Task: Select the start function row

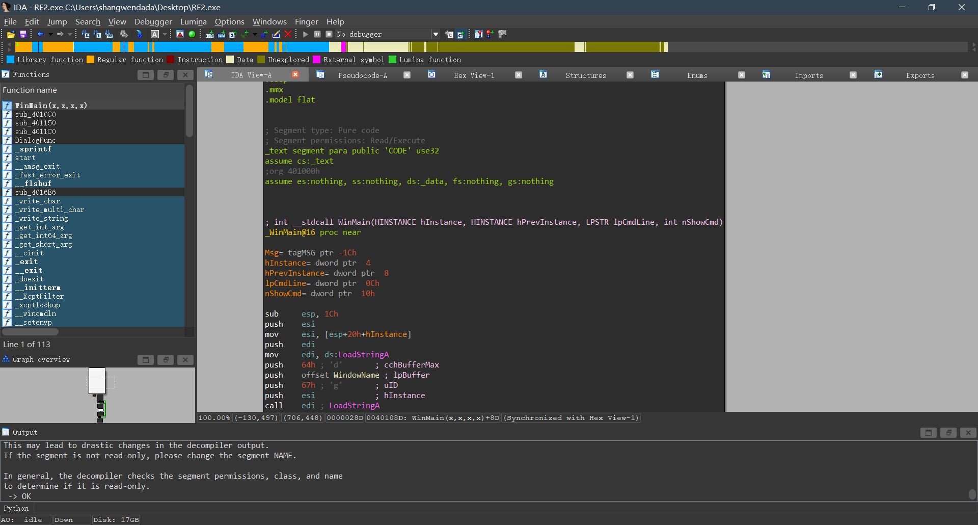Action: 92,157
